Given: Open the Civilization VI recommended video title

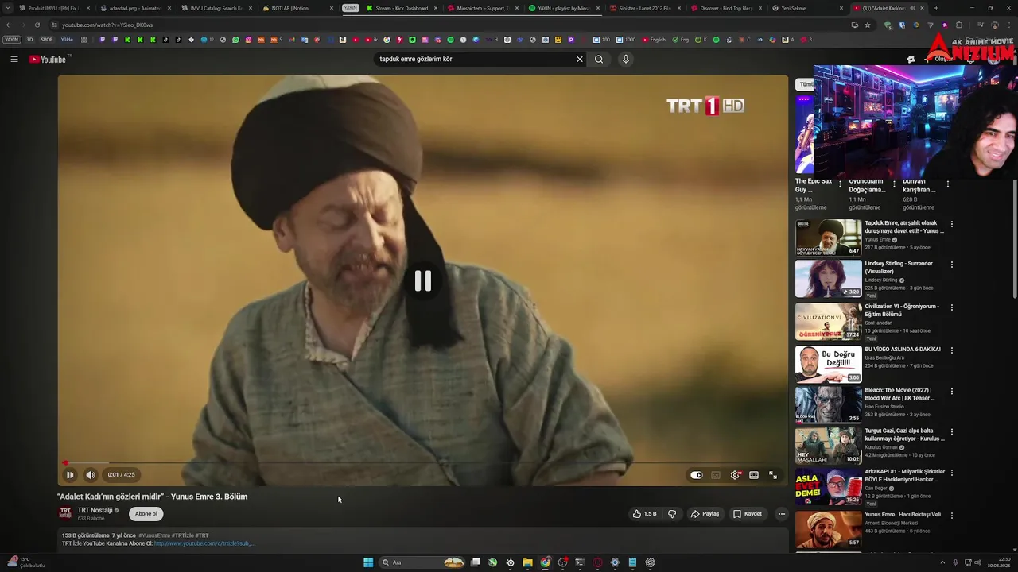Looking at the screenshot, I should (x=903, y=310).
